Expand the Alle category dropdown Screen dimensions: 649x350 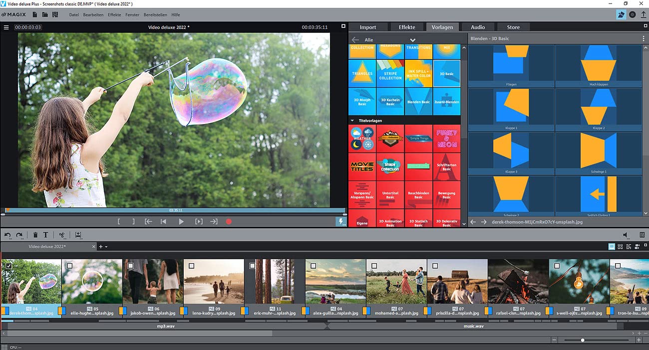[413, 40]
